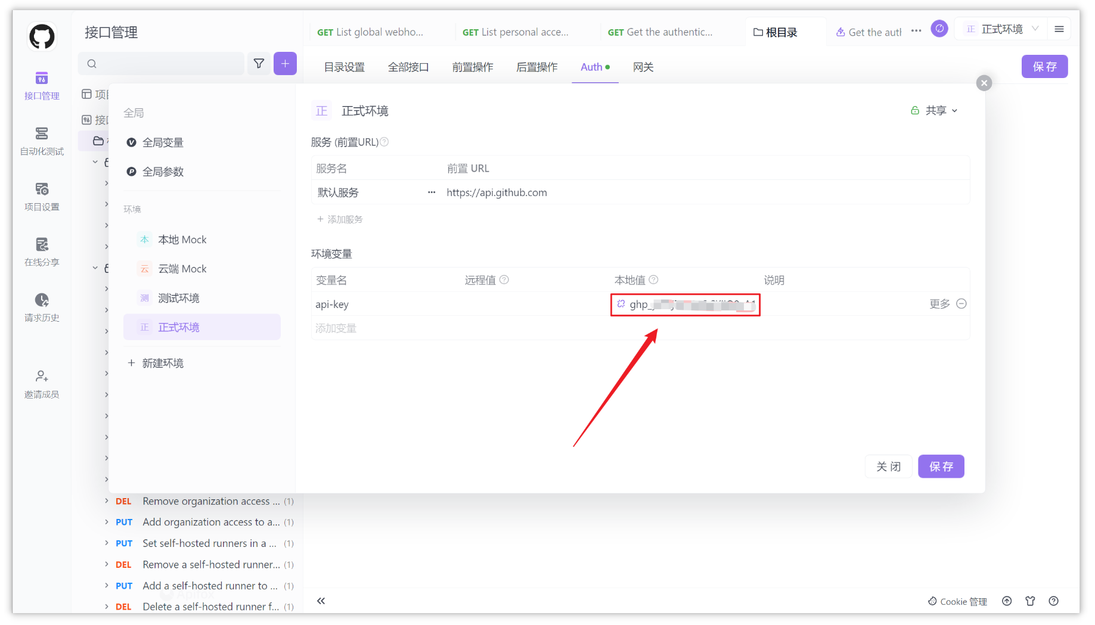Image resolution: width=1095 pixels, height=625 pixels.
Task: Click the theme t-shirt icon at bottom right
Action: pyautogui.click(x=1030, y=601)
